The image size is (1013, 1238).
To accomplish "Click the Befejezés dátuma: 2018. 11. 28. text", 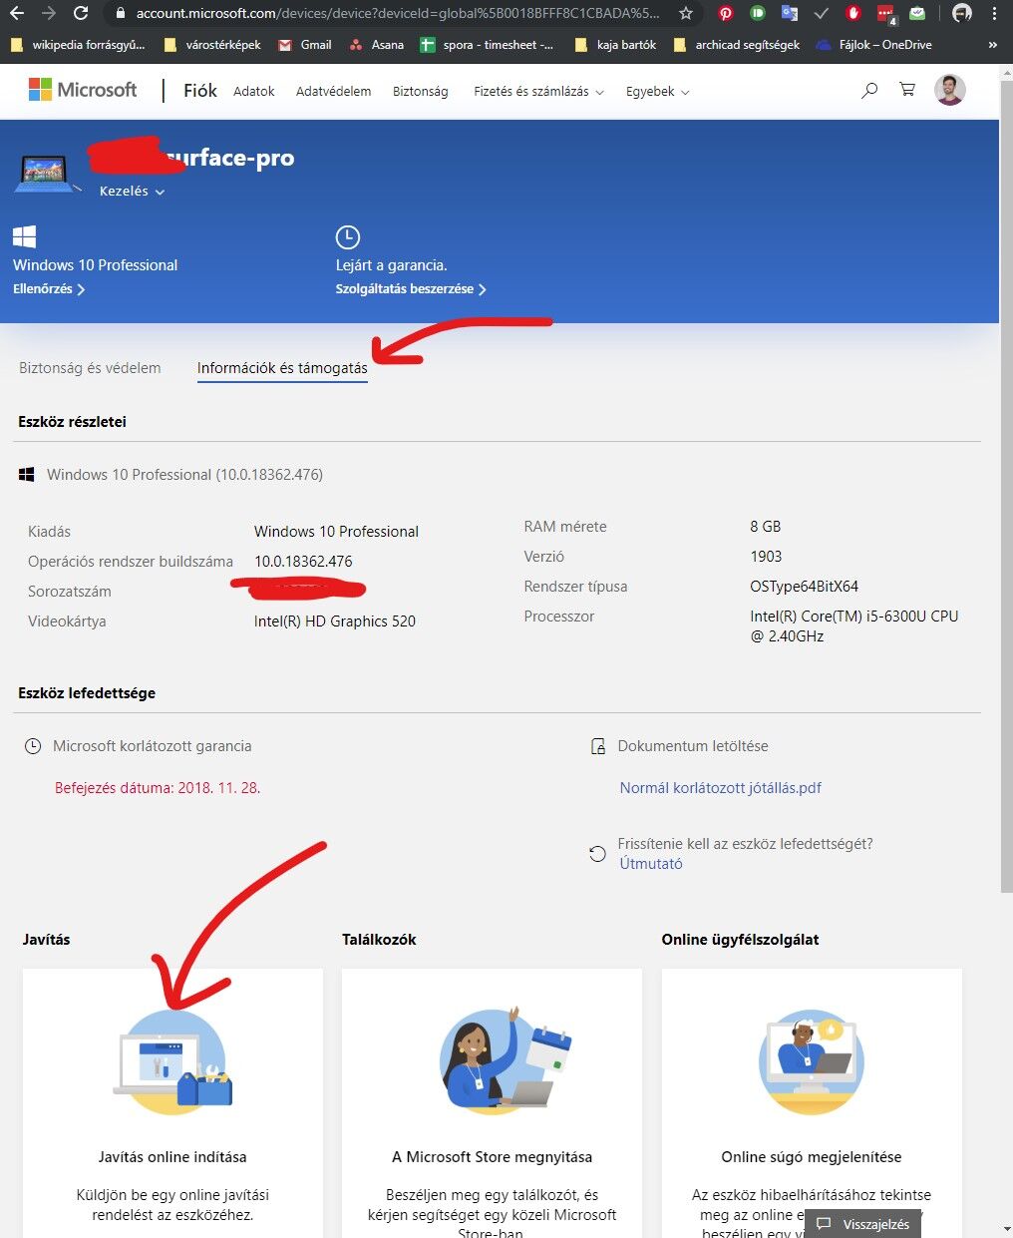I will (x=158, y=788).
